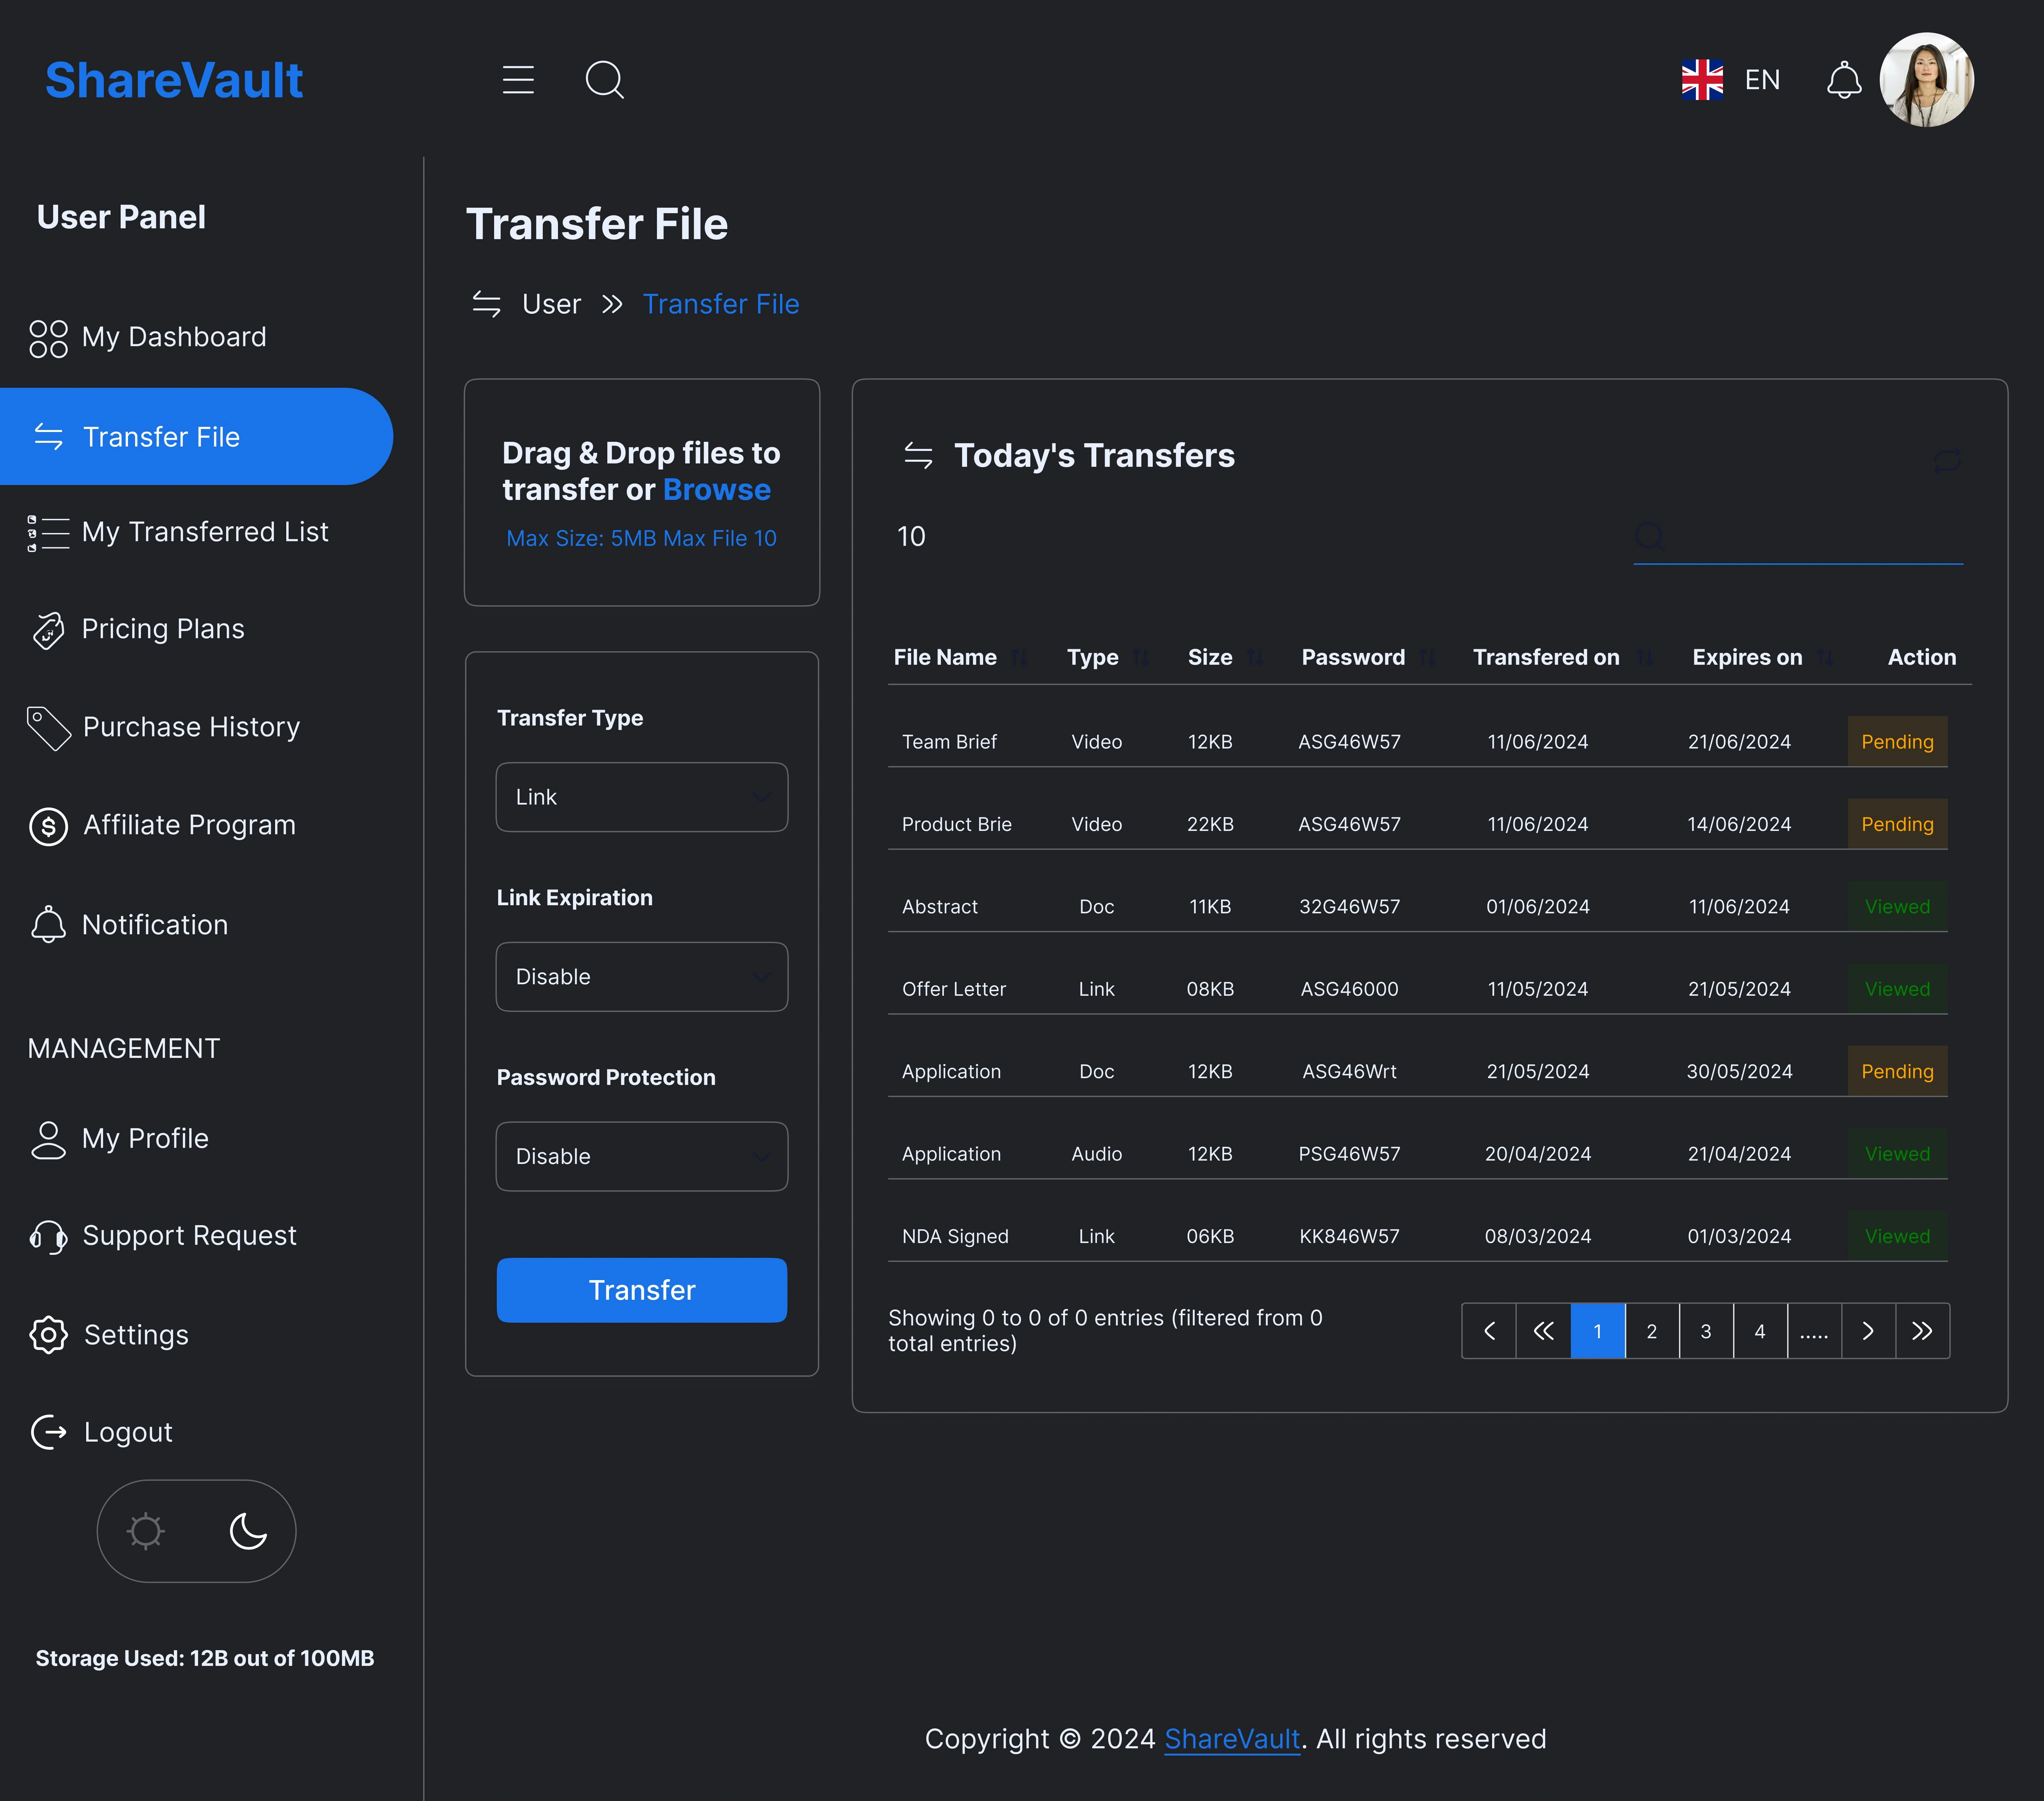Click the Affiliate Program dollar icon

[48, 827]
